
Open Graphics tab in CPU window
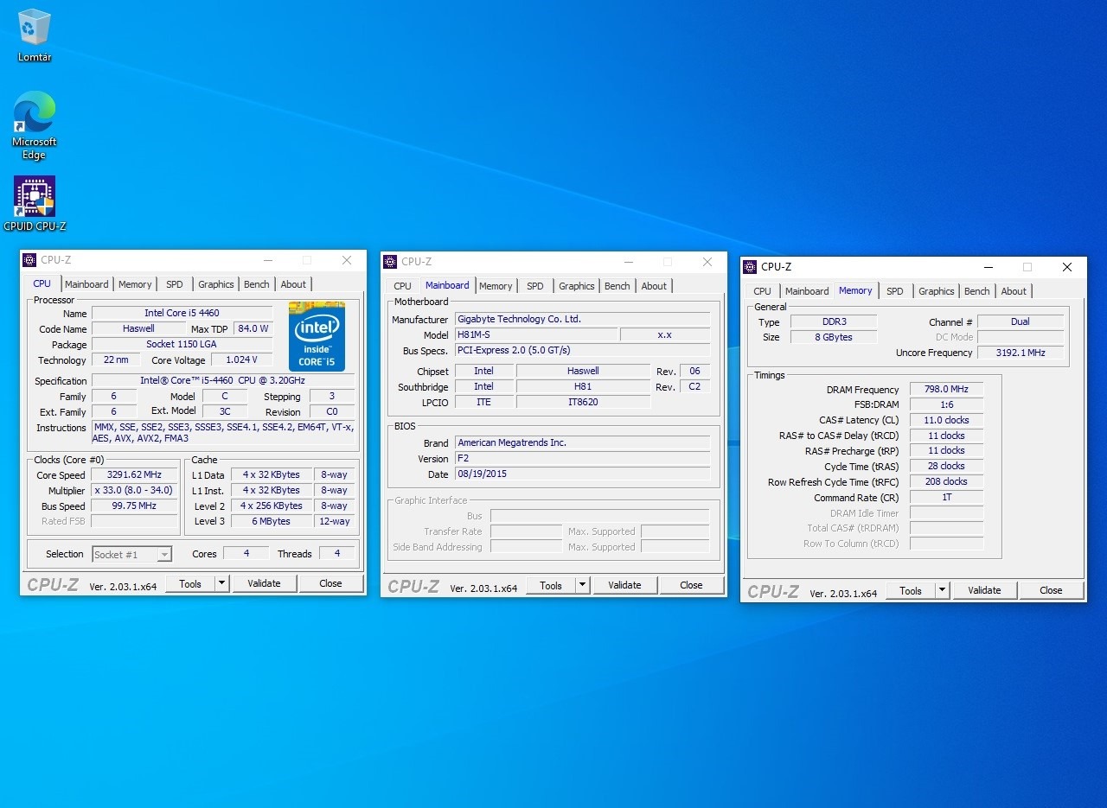click(x=216, y=284)
